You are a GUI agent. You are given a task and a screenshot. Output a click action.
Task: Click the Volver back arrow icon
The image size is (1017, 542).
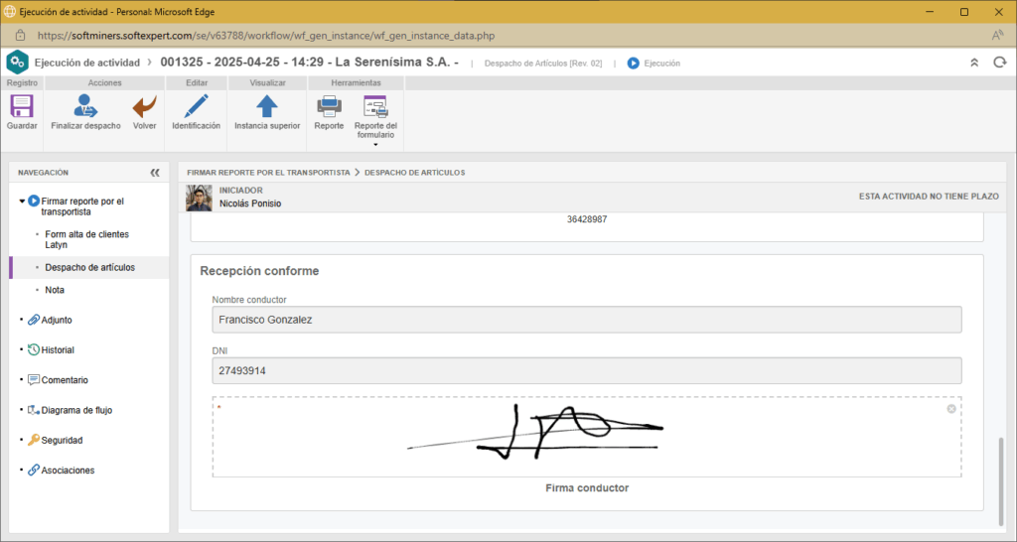pos(145,107)
